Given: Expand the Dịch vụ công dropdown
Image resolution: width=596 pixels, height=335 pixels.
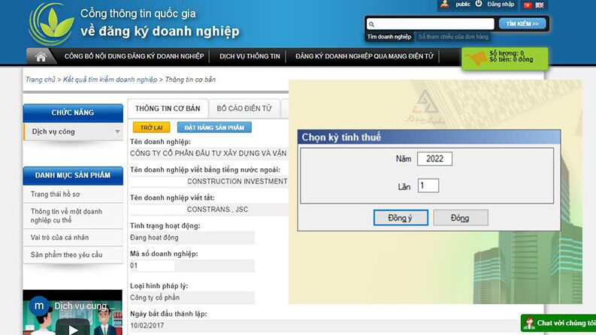Looking at the screenshot, I should pos(117,132).
